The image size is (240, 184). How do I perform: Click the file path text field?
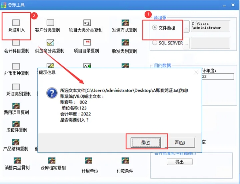click(210, 26)
